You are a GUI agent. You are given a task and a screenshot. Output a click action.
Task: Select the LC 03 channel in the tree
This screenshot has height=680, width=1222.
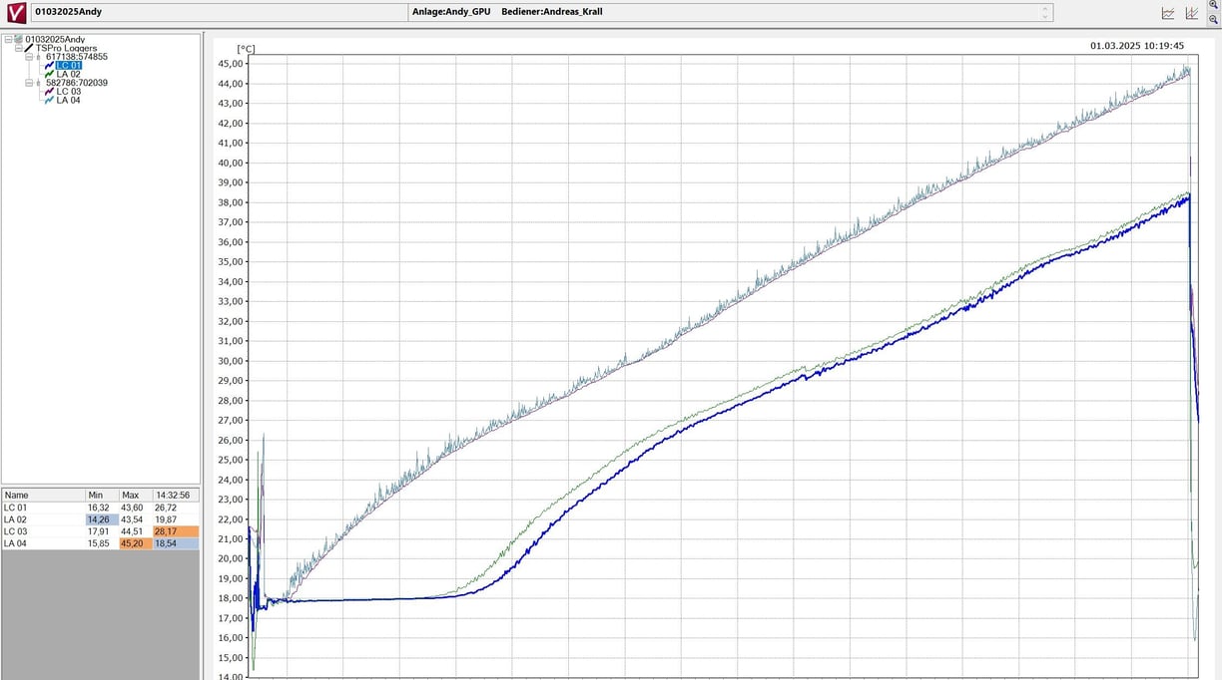(x=69, y=92)
